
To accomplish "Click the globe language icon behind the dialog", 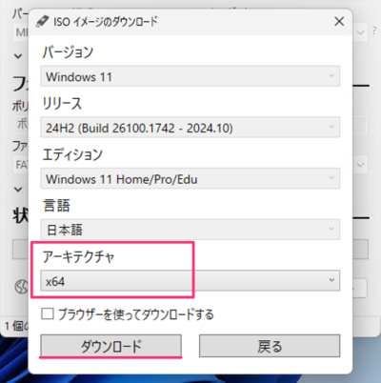I will [22, 288].
